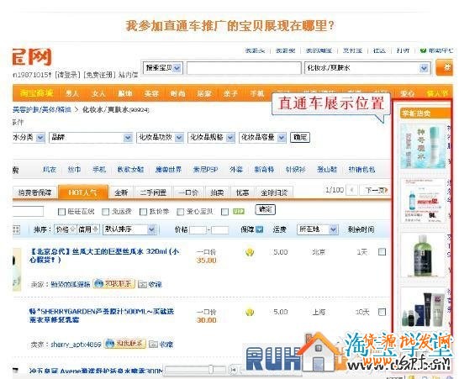Open 淘宝商城 in the orange nav bar

click(37, 93)
